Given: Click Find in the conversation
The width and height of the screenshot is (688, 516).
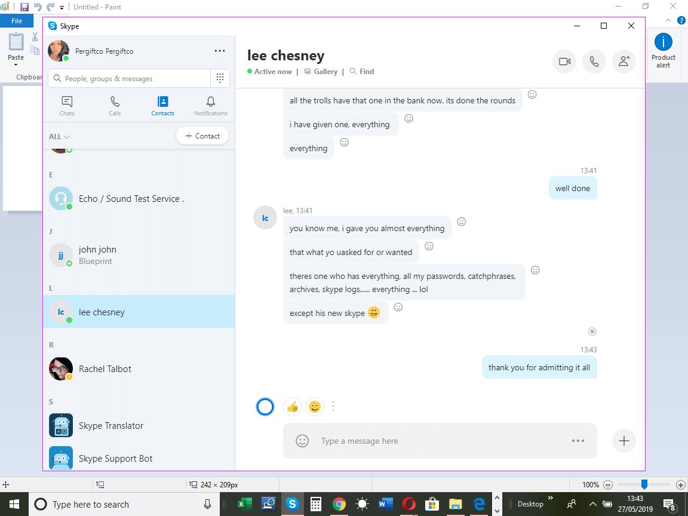Looking at the screenshot, I should pyautogui.click(x=362, y=72).
